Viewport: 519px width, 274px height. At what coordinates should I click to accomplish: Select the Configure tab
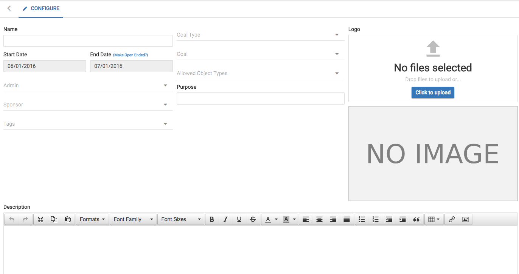pyautogui.click(x=41, y=8)
